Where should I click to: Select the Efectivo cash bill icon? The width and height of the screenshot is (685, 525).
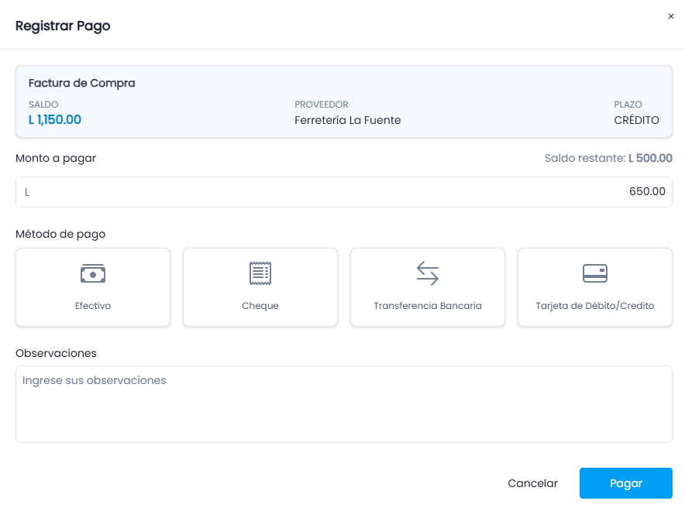[x=93, y=273]
